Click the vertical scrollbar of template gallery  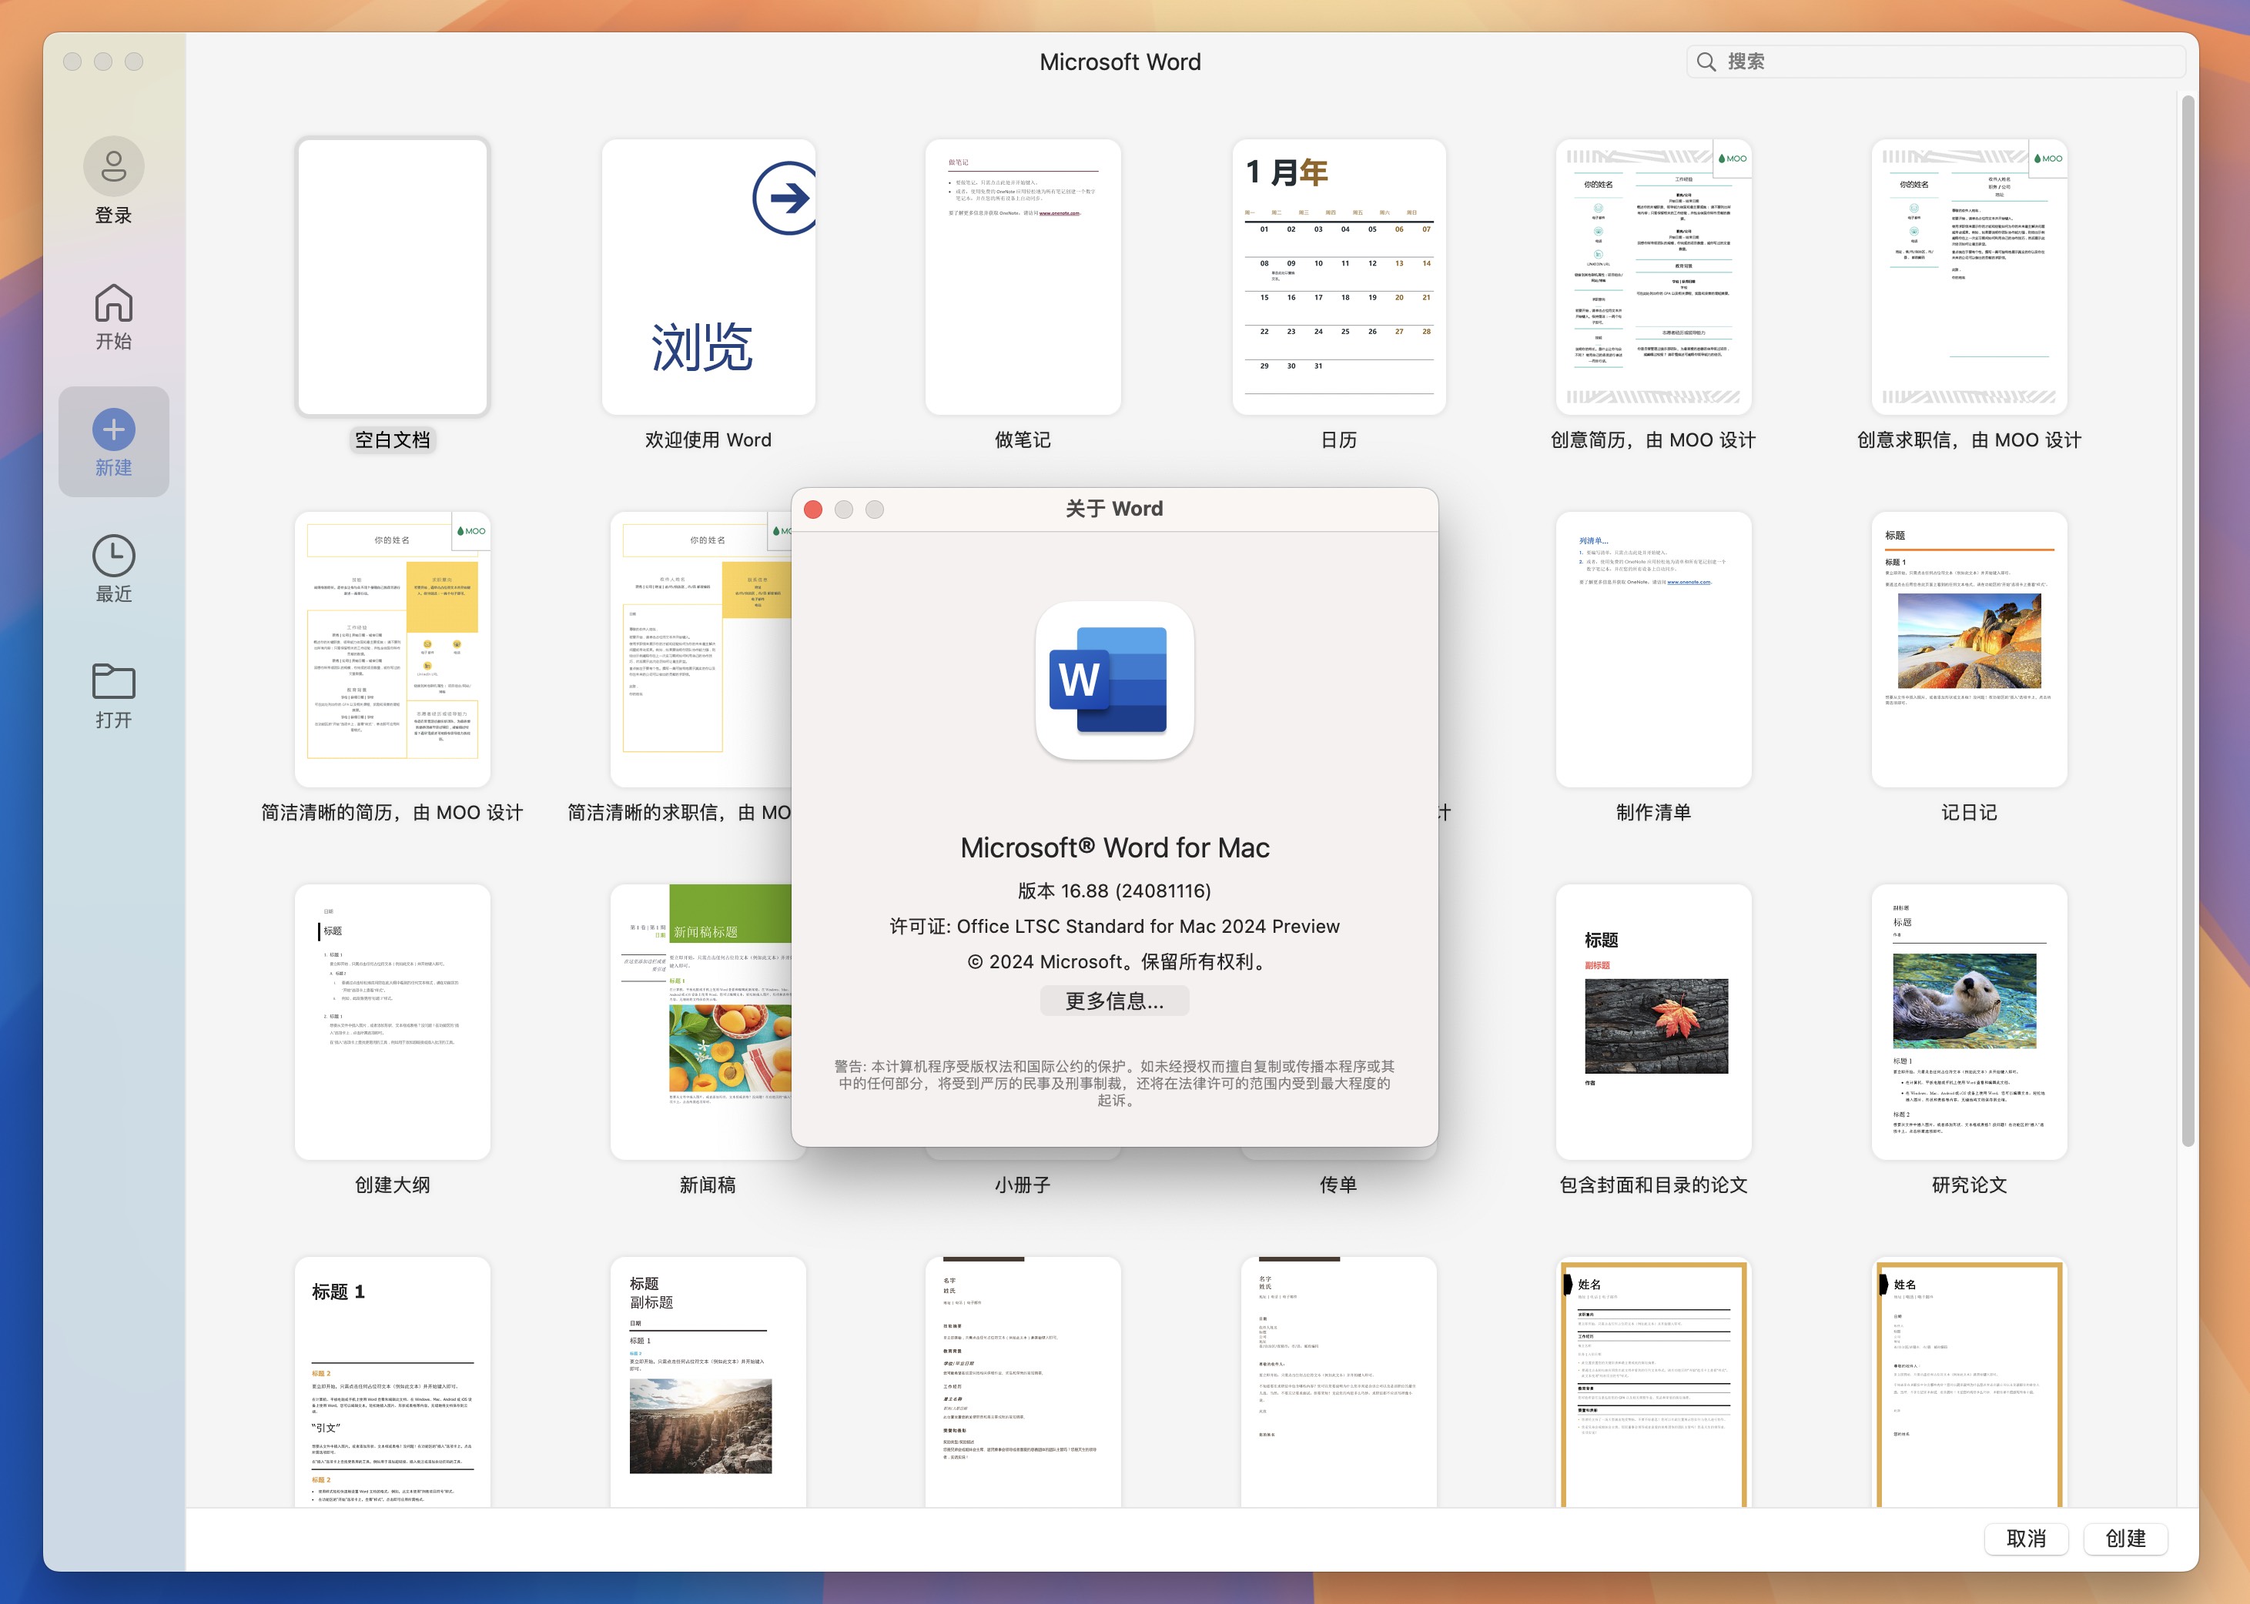(2188, 622)
